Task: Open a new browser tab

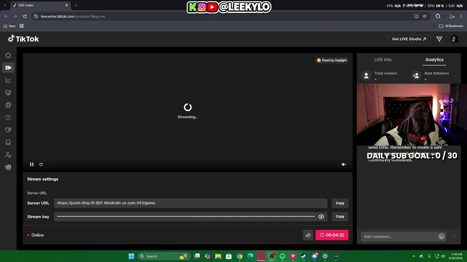Action: tap(76, 5)
